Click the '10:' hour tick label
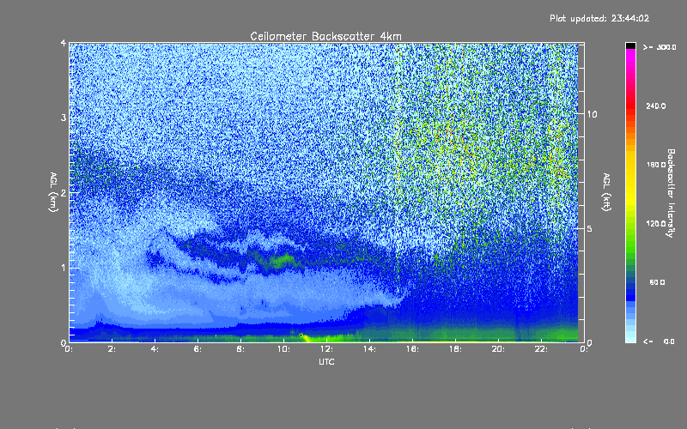Screen dimensions: 687x429 tap(283, 349)
